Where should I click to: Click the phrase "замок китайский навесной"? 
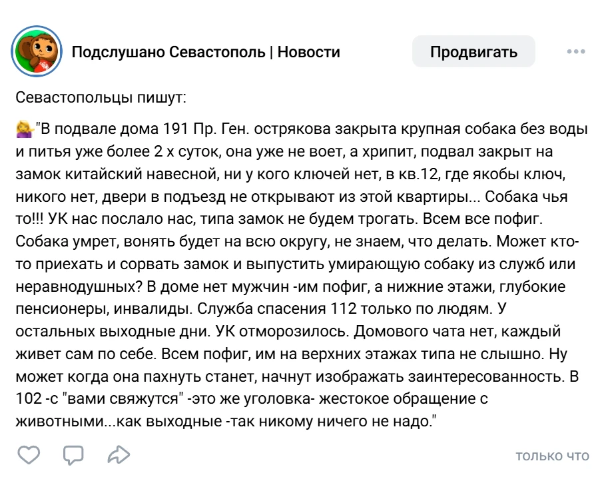116,174
